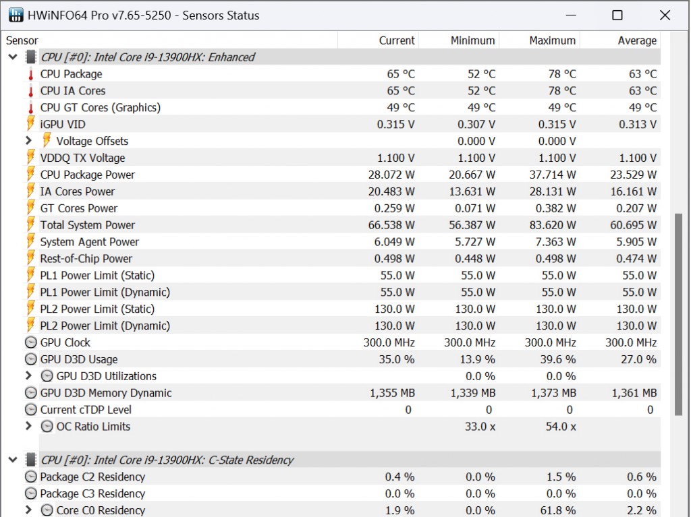Expand the Voltage Offsets row
Screen dimensions: 691x517
coord(28,141)
